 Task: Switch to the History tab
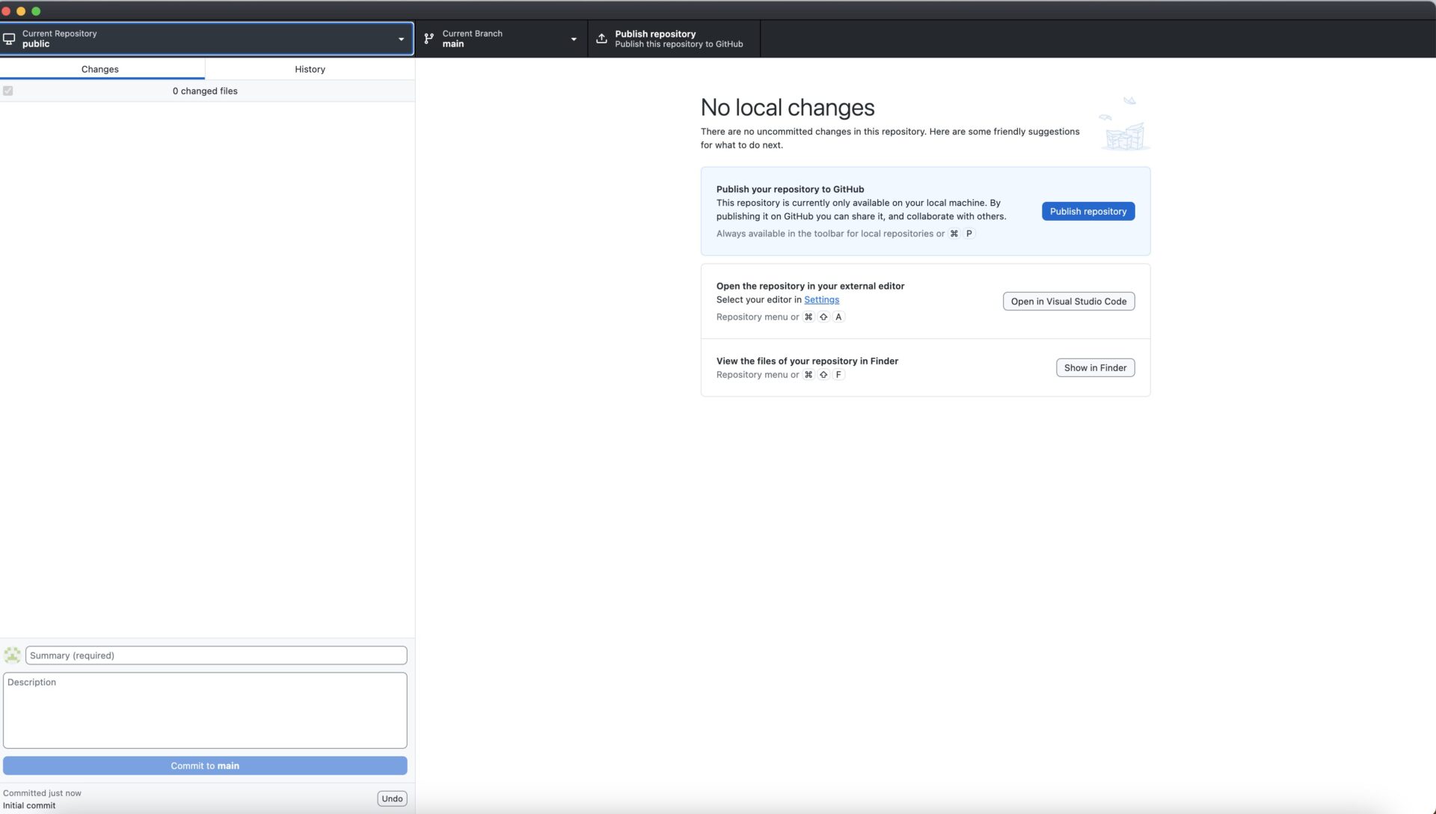click(x=310, y=69)
